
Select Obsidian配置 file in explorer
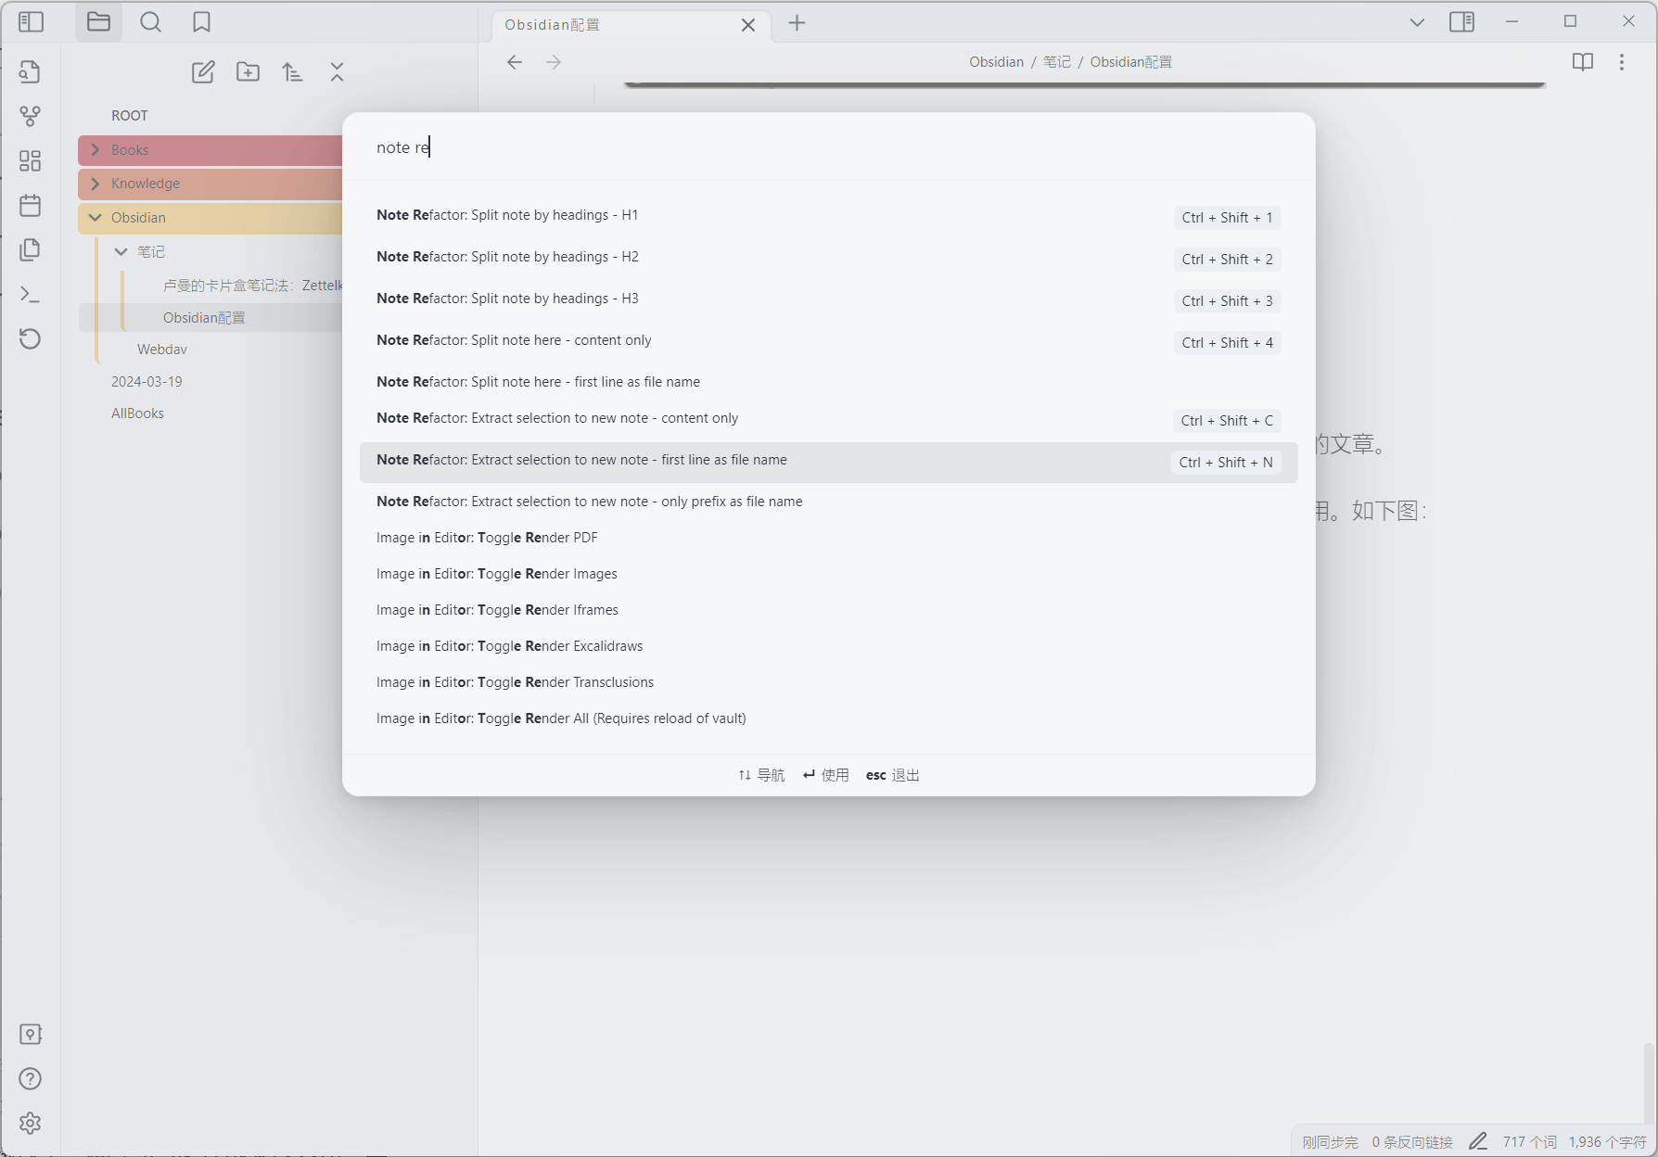(204, 318)
